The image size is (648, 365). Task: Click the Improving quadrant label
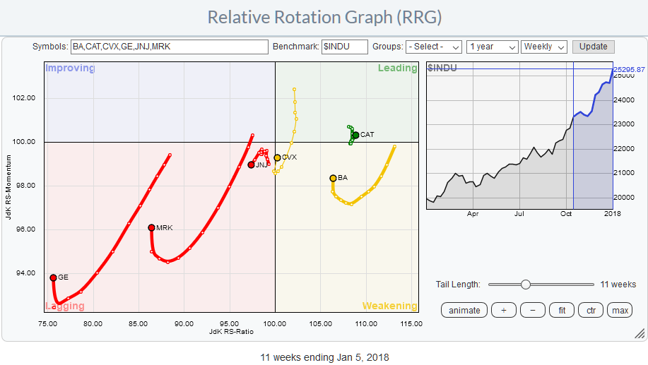pyautogui.click(x=70, y=68)
